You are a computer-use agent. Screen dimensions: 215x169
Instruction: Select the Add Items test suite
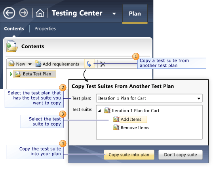pos(133,119)
